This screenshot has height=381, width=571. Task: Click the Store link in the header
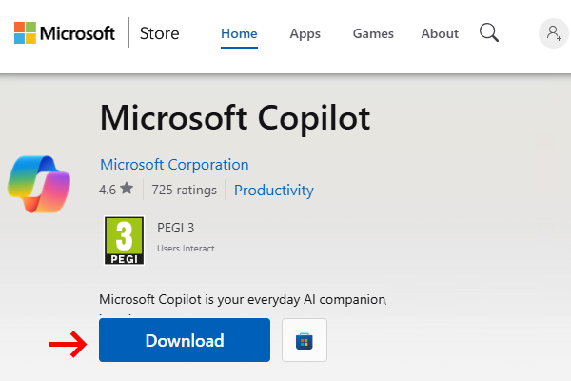click(159, 34)
